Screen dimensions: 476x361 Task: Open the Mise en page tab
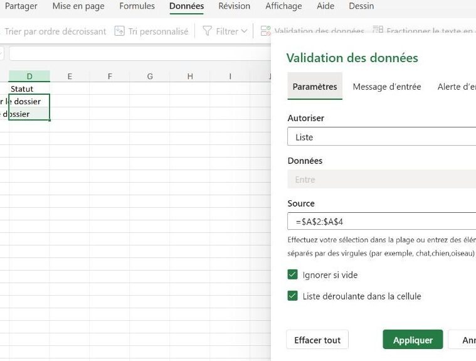(78, 6)
